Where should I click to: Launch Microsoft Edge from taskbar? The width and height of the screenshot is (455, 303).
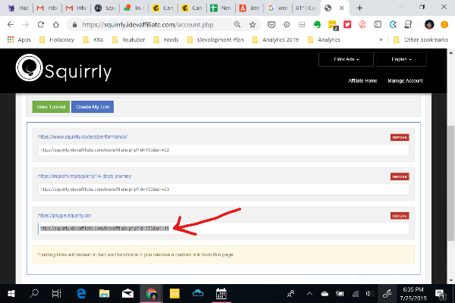tap(81, 294)
